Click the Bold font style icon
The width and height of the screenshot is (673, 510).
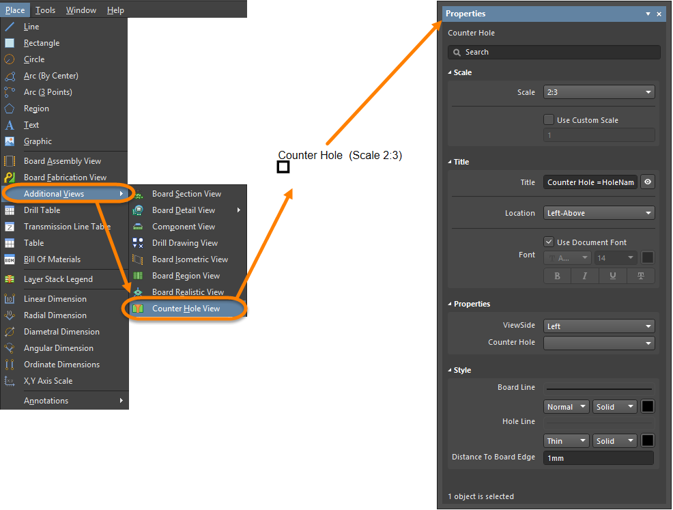558,276
